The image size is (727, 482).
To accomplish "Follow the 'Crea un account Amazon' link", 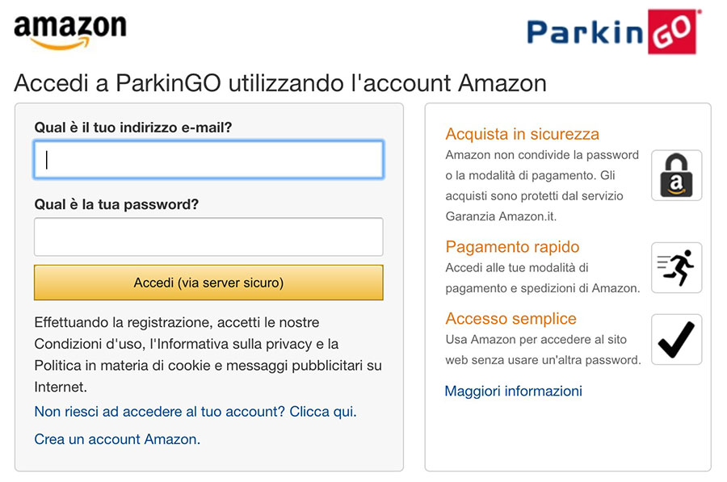I will (117, 439).
